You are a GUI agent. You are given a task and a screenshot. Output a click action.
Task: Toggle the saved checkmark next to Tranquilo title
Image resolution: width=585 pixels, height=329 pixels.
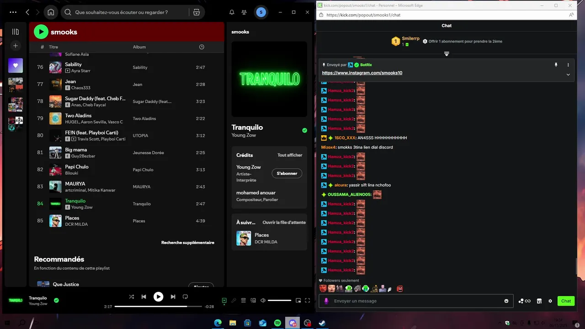[x=304, y=130]
